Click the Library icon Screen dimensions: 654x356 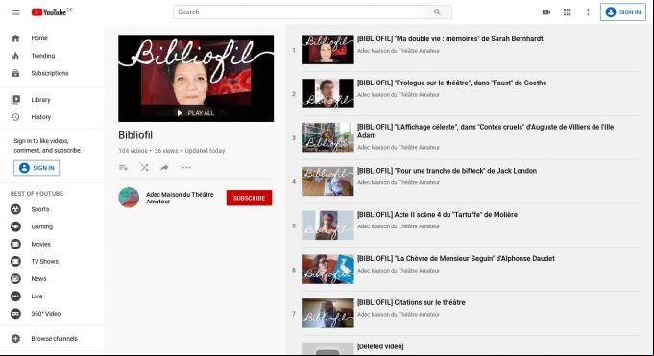pyautogui.click(x=15, y=100)
